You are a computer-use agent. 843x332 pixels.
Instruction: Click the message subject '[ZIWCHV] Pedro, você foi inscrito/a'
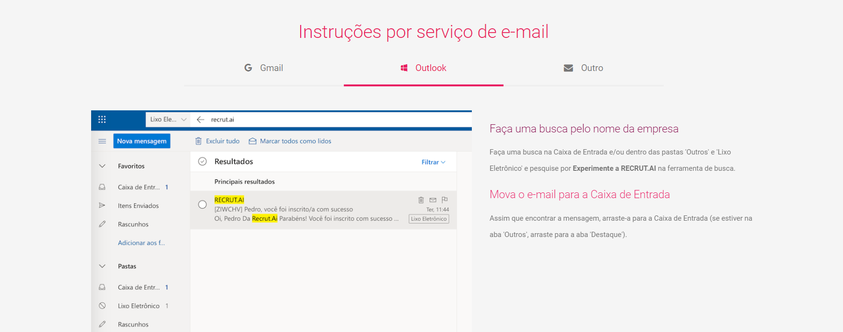pos(283,209)
